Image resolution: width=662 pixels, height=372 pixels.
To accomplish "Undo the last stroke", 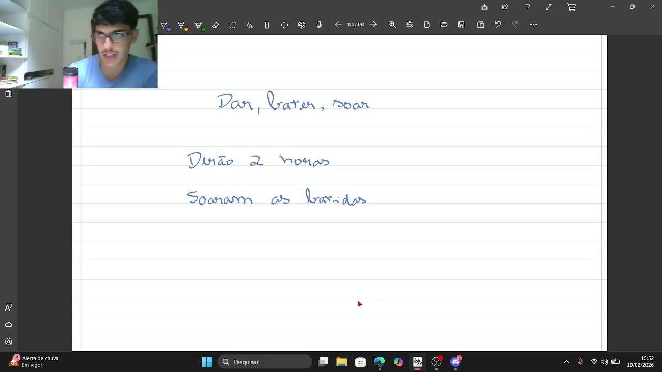I will [498, 24].
